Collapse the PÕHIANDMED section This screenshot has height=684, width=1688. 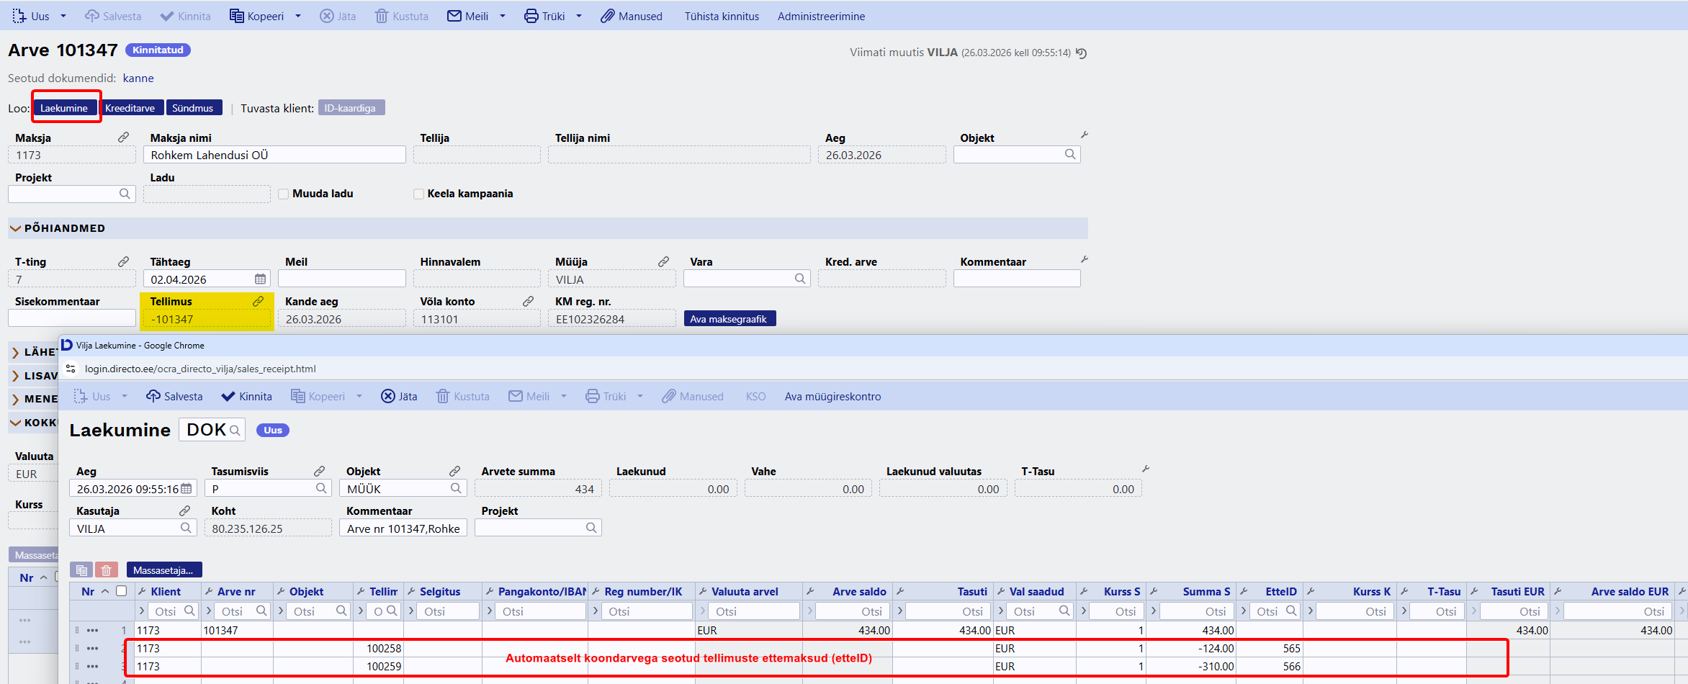click(x=15, y=228)
